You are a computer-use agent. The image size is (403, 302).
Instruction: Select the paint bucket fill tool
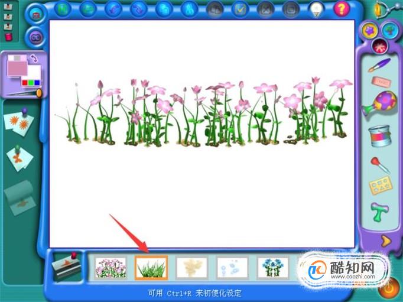[379, 136]
